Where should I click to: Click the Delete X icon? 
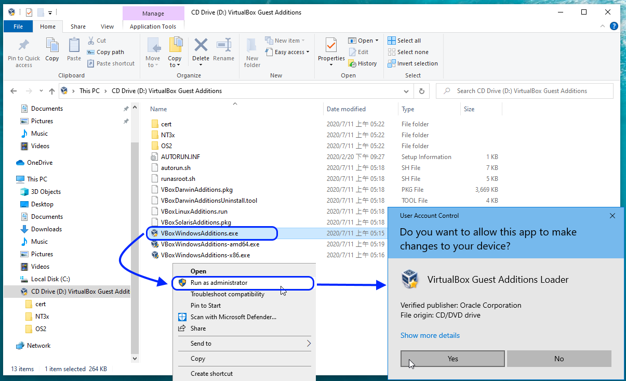[x=201, y=45]
